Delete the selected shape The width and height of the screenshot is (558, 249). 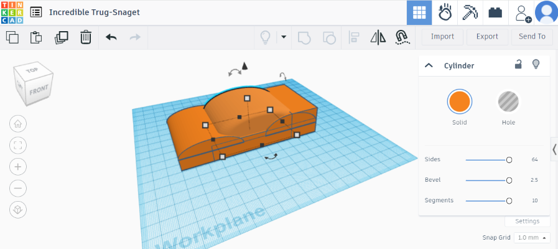click(86, 37)
